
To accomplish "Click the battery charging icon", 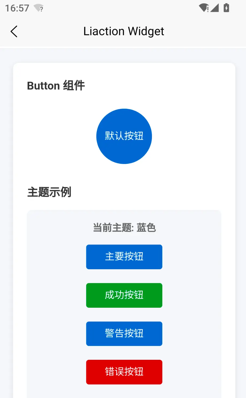I will coord(226,8).
